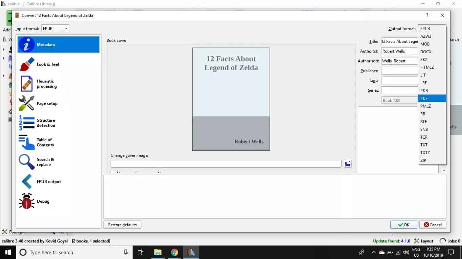Open File Explorer from taskbar
462x259 pixels.
click(158, 252)
